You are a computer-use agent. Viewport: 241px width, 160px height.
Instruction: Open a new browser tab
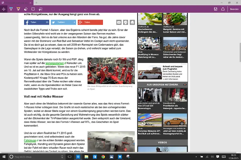coord(36,2)
